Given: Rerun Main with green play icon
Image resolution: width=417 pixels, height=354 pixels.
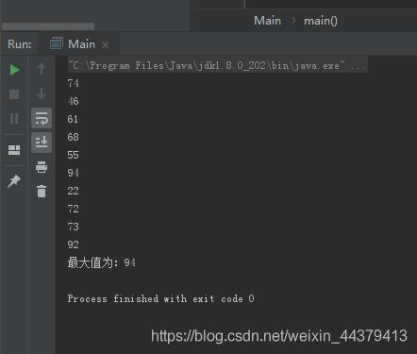Looking at the screenshot, I should (14, 70).
